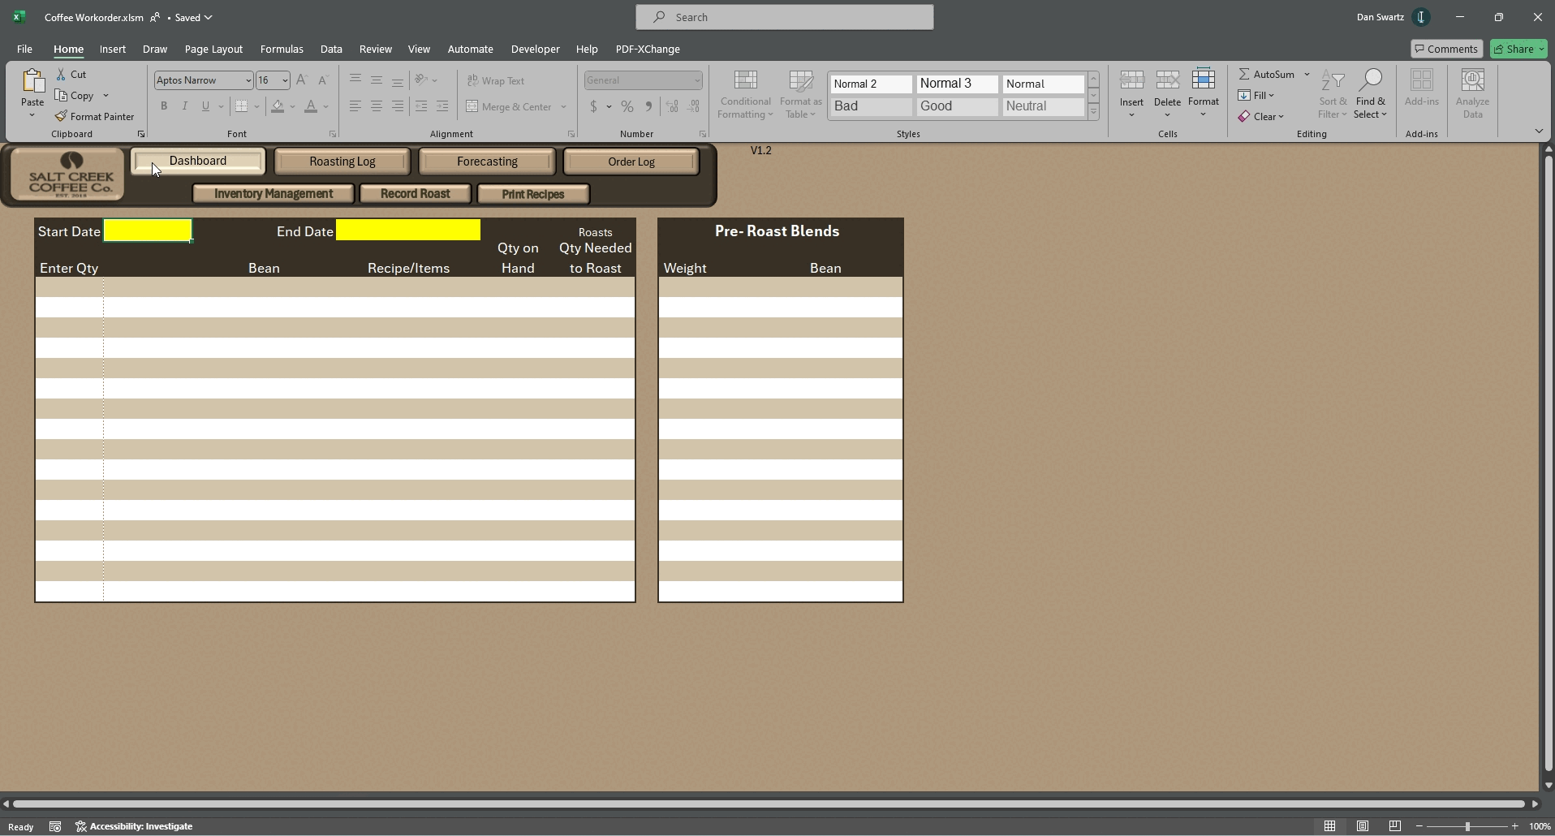Image resolution: width=1555 pixels, height=836 pixels.
Task: Switch to the Page Layout tab
Action: point(213,49)
